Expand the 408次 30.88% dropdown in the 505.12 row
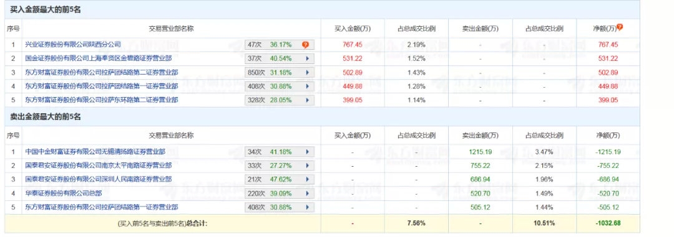This screenshot has height=237, width=674. click(307, 207)
